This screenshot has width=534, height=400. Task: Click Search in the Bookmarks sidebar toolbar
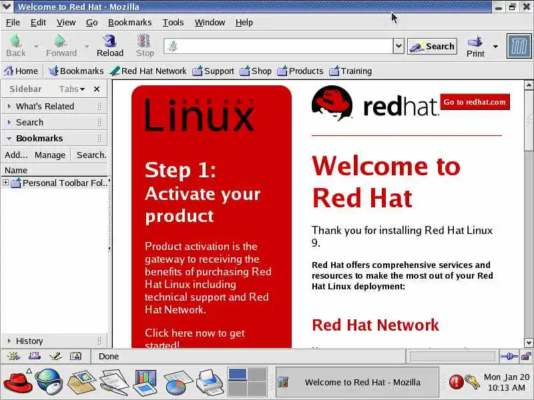[x=91, y=155]
